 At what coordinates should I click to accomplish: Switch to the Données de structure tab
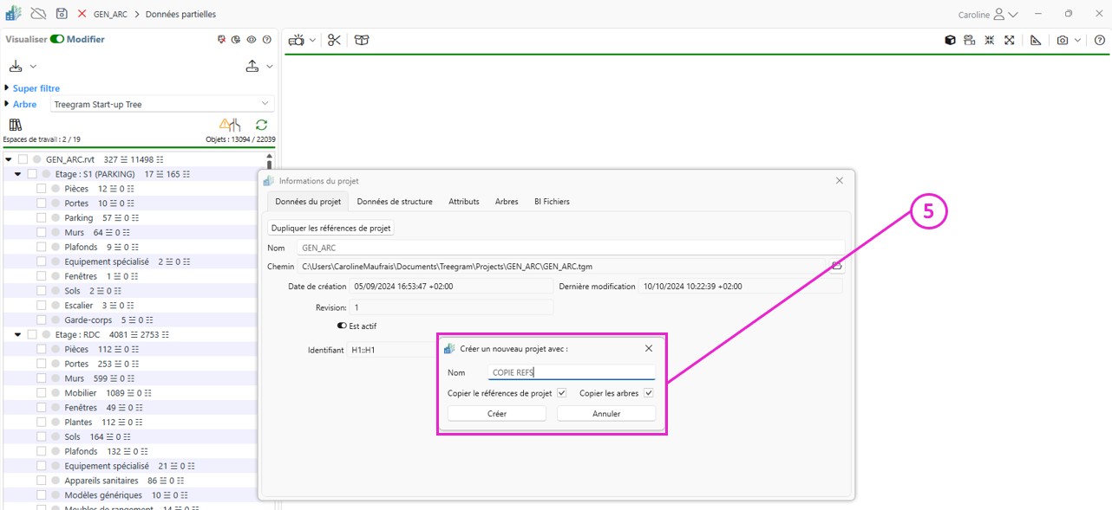[x=394, y=202]
